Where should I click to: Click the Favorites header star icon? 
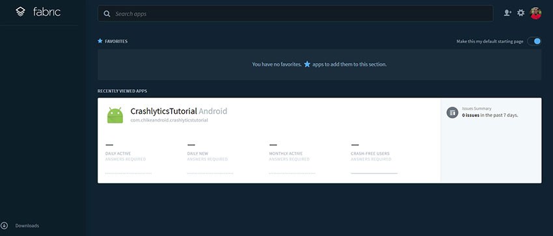(100, 41)
